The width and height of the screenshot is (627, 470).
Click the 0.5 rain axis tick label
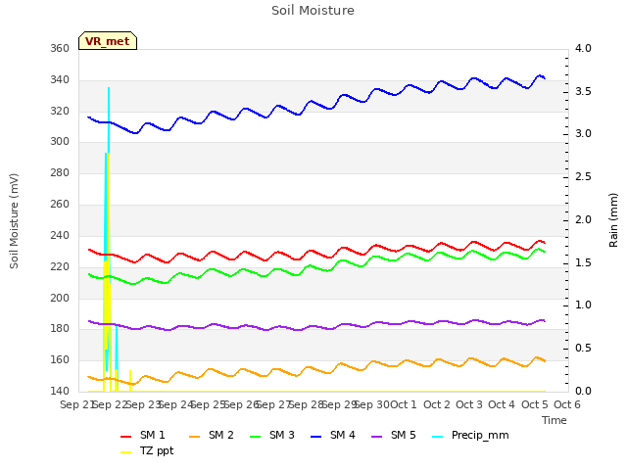(583, 349)
